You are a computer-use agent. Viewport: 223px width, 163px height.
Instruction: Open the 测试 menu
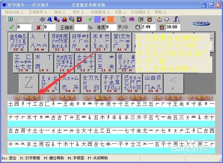(59, 12)
